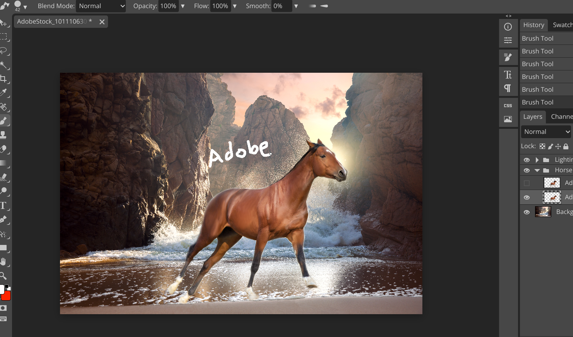573x337 pixels.
Task: Toggle lock transparent pixels
Action: pos(542,146)
